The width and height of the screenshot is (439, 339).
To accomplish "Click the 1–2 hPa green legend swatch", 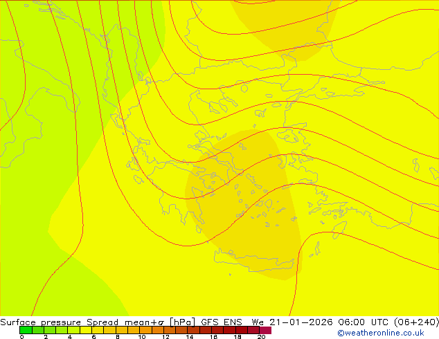I will (x=38, y=330).
